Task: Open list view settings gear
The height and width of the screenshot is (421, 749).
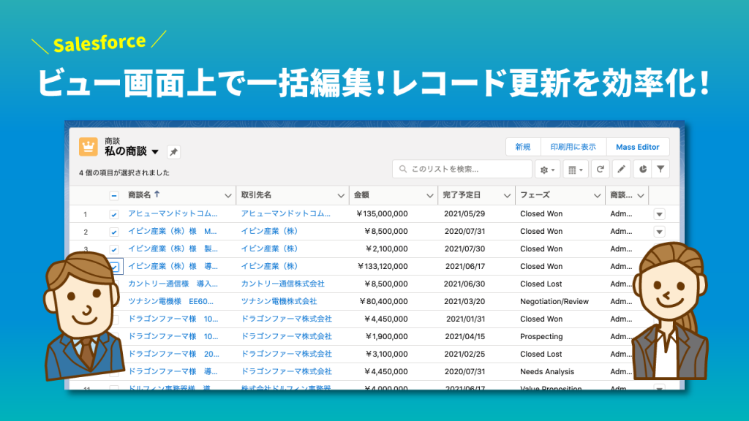Action: [x=547, y=170]
